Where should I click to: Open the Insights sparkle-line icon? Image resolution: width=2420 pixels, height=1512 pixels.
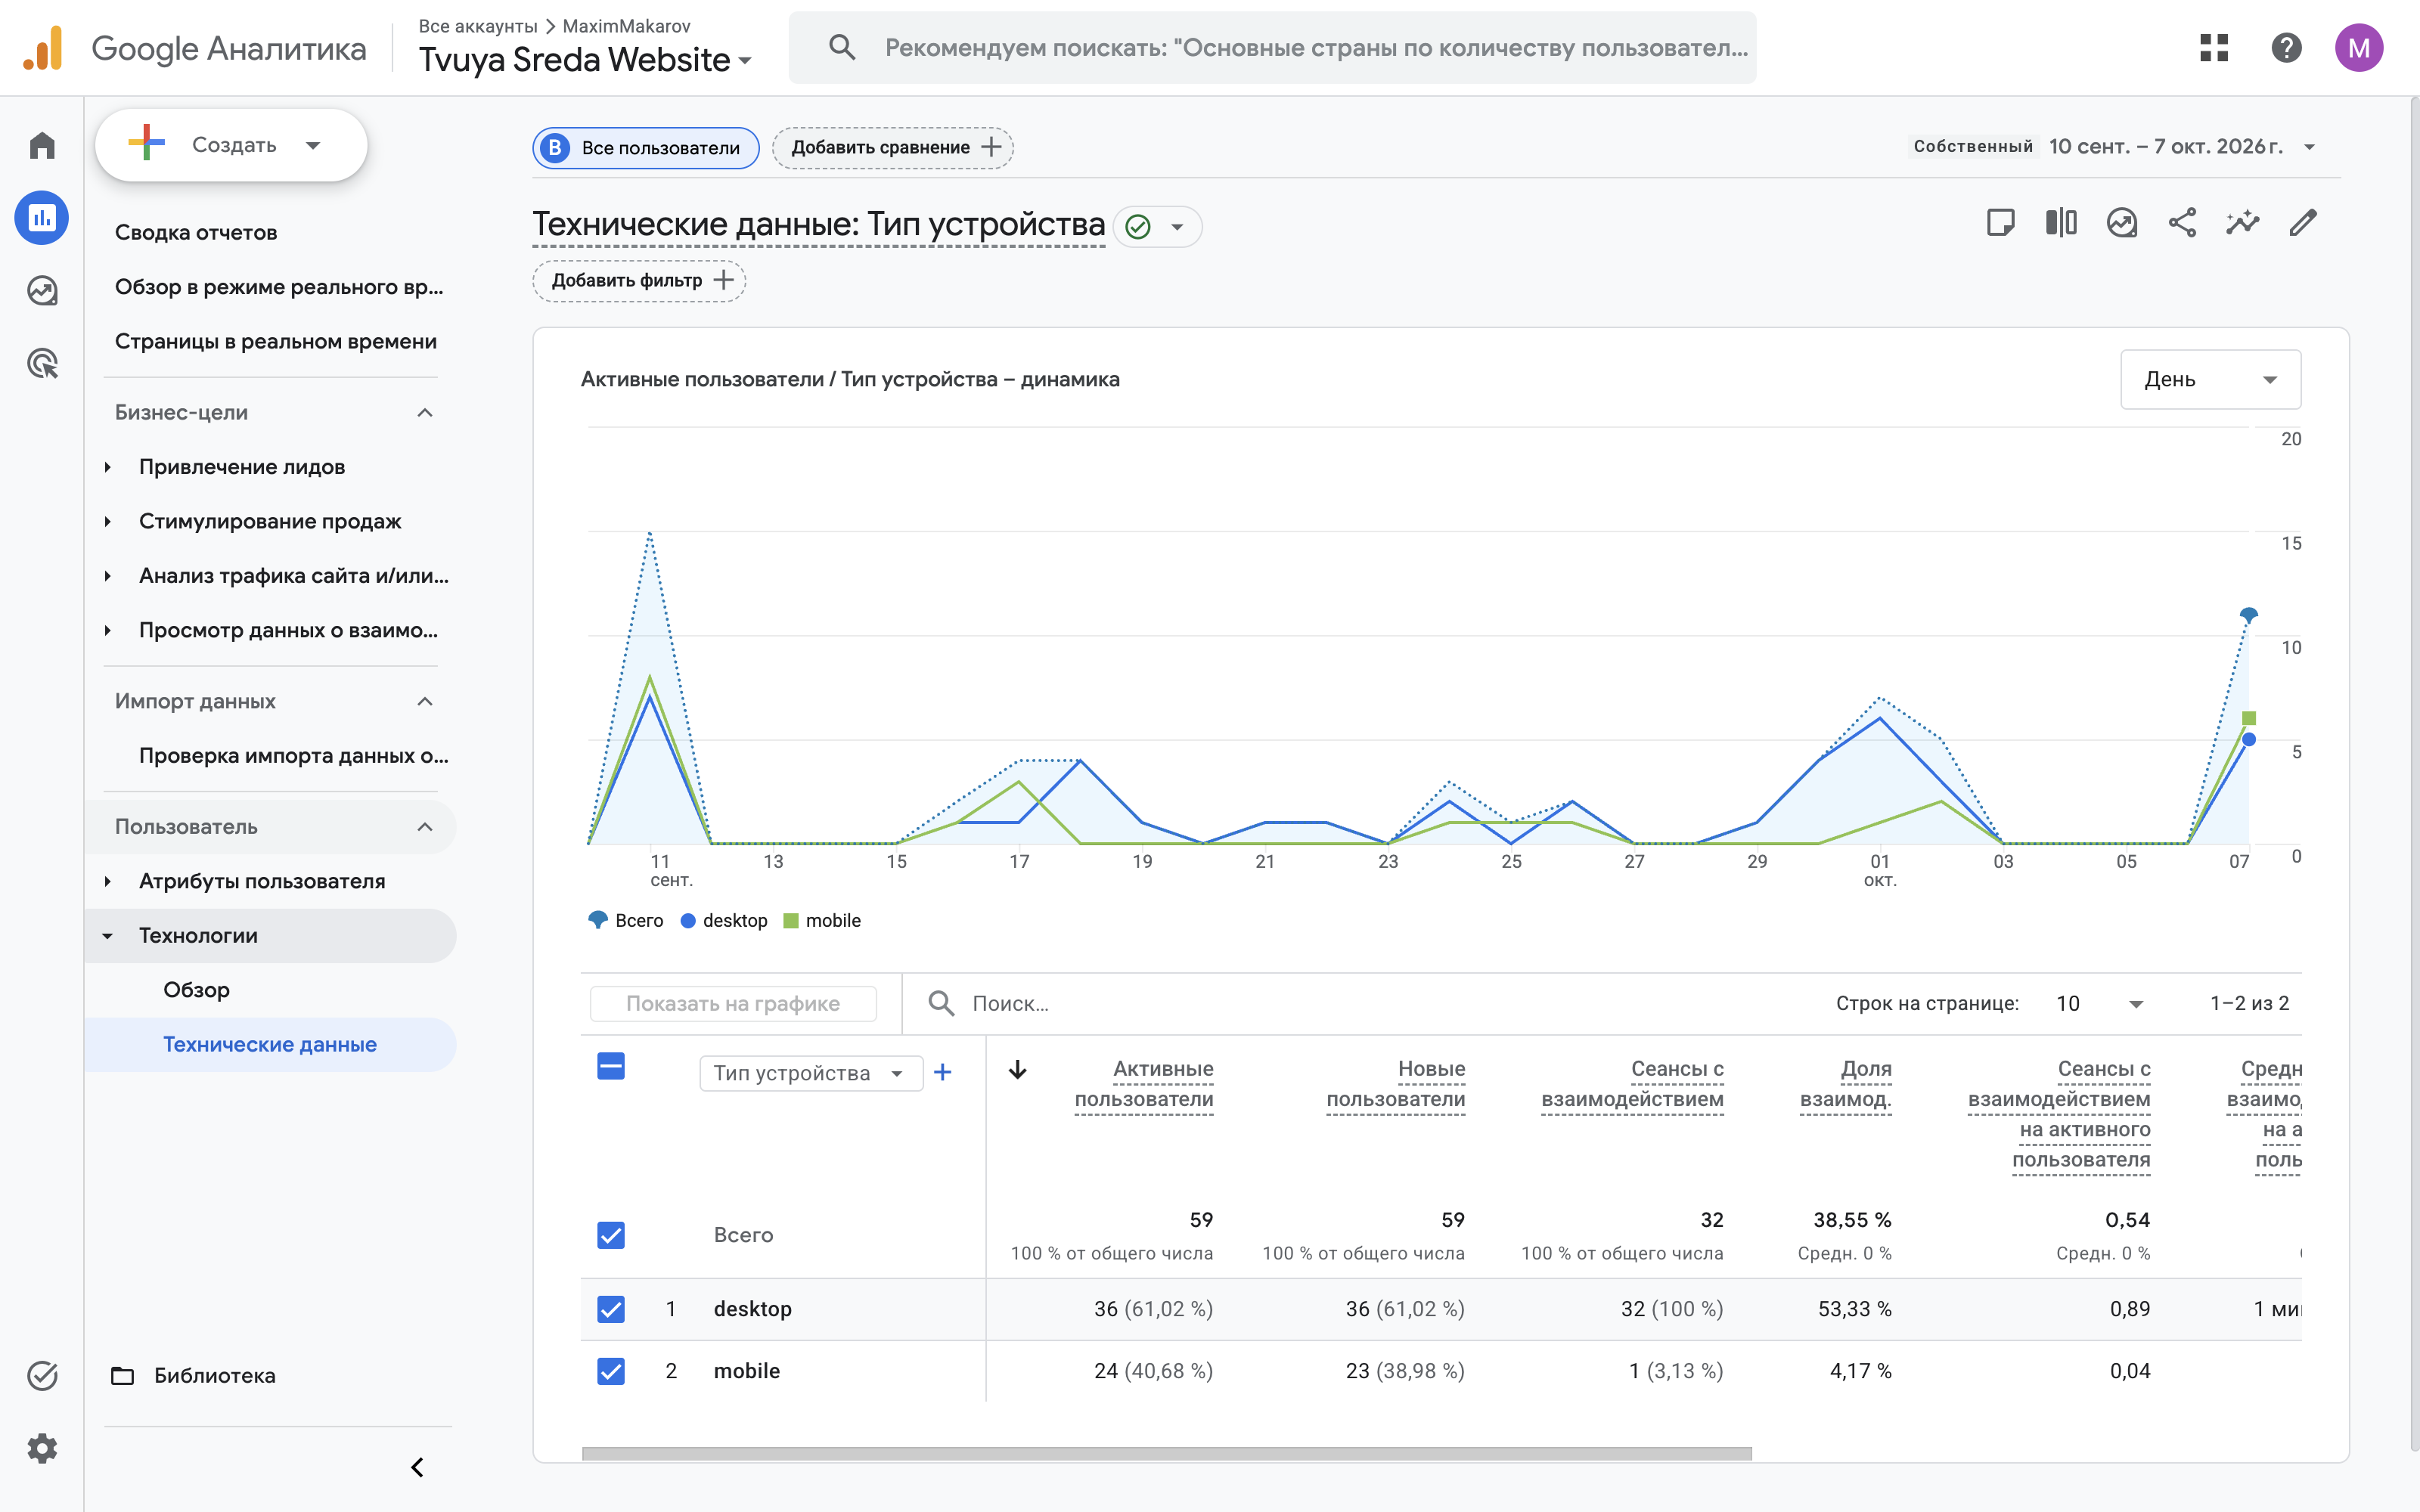tap(2242, 222)
